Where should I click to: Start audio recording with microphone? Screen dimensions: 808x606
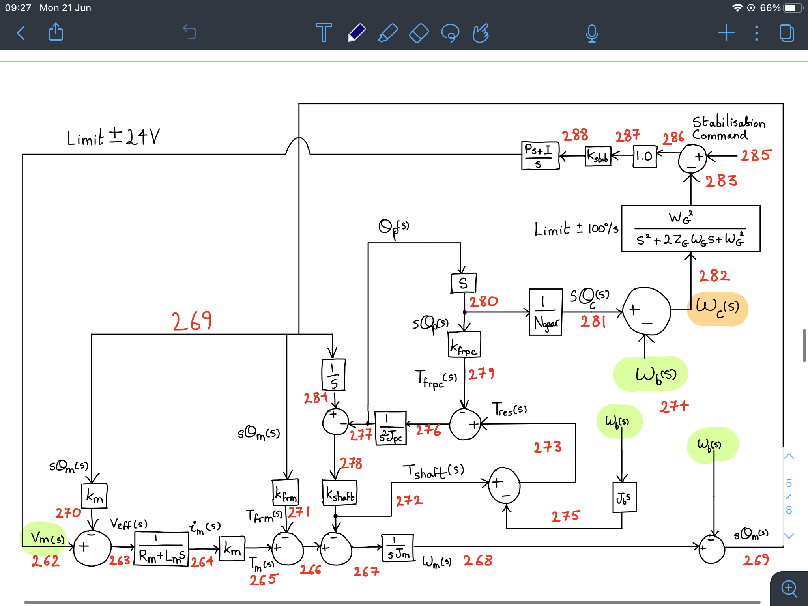click(591, 33)
